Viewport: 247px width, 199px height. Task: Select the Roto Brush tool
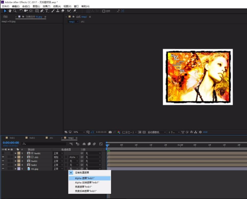[x=69, y=11]
